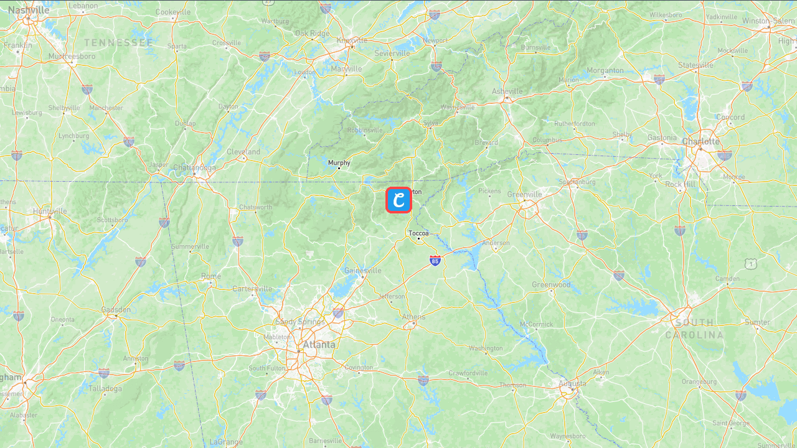Screen dimensions: 797x448
Task: Select the Chattanooga label on map
Action: click(x=194, y=167)
